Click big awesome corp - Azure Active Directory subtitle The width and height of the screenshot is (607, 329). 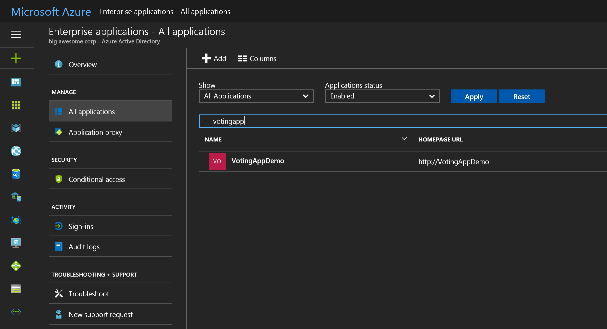click(104, 41)
